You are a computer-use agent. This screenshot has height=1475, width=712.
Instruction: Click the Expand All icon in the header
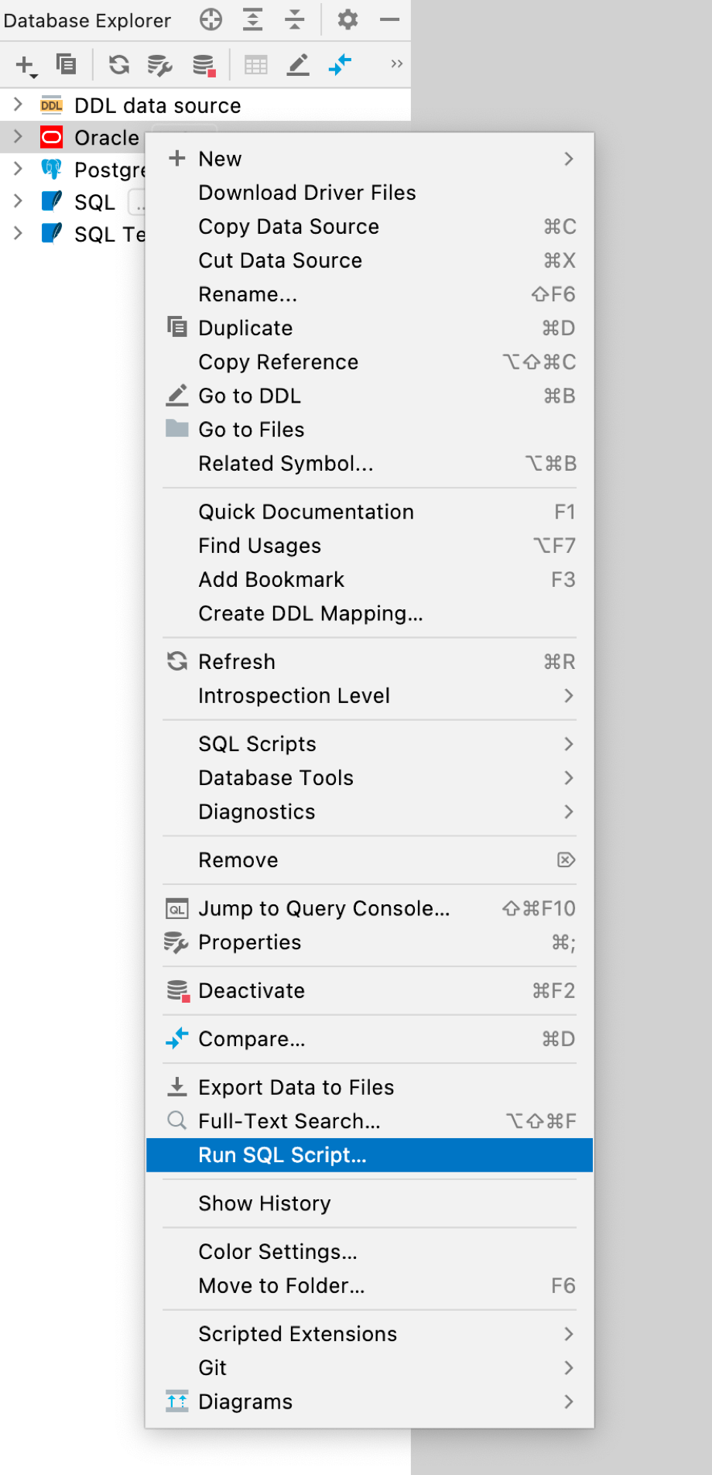click(x=252, y=19)
